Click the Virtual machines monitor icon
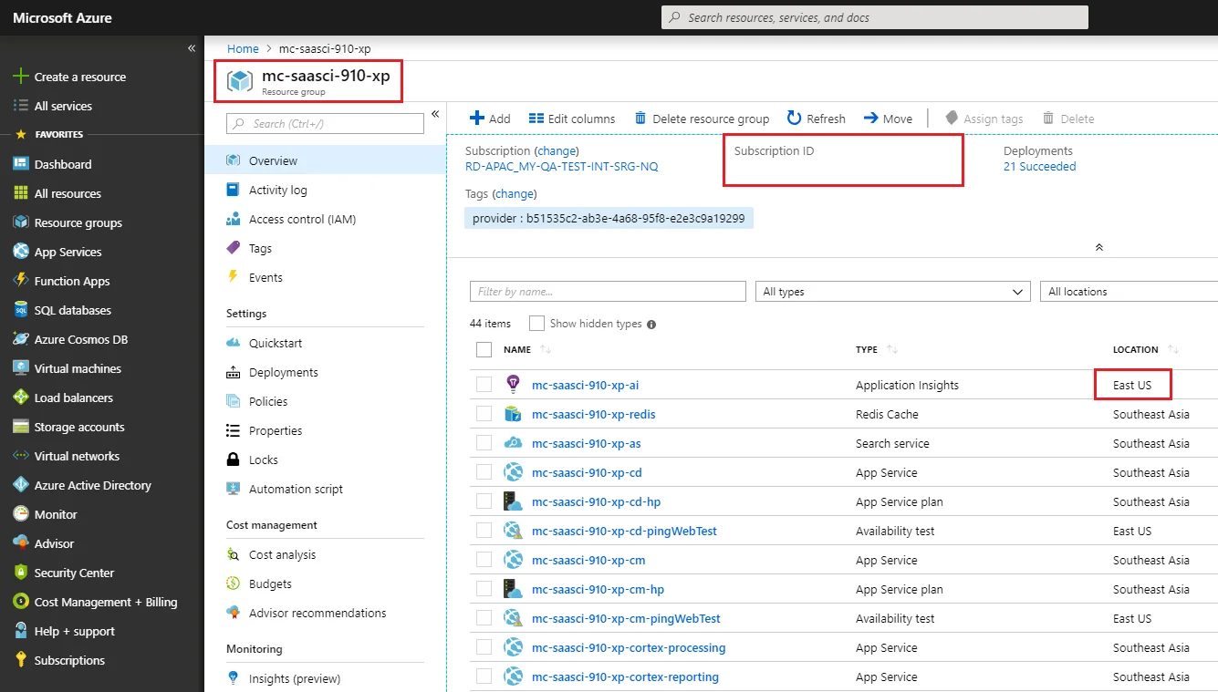The width and height of the screenshot is (1218, 692). (21, 368)
